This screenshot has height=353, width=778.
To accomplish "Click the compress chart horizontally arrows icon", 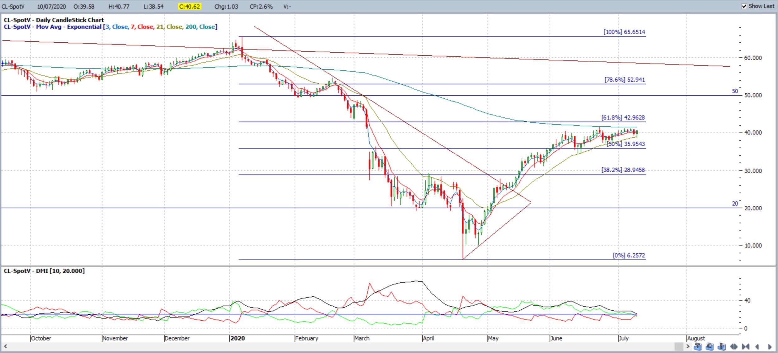I will click(x=746, y=346).
